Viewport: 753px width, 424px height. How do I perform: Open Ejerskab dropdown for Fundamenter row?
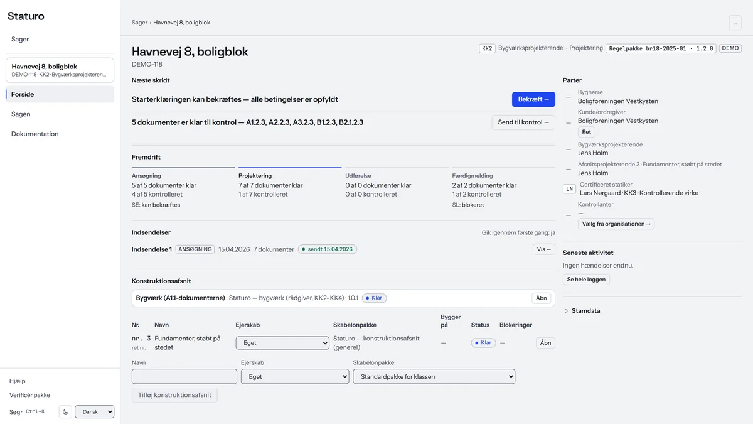pos(282,343)
